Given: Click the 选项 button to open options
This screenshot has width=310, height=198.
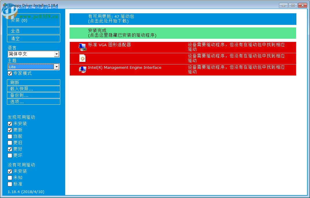Looking at the screenshot, I should point(33,101).
